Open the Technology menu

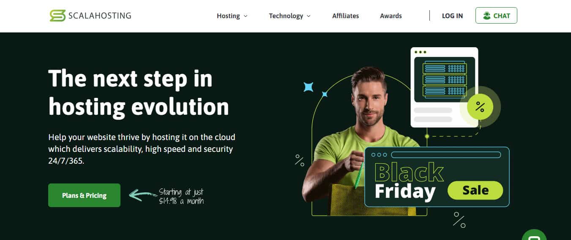(x=290, y=16)
